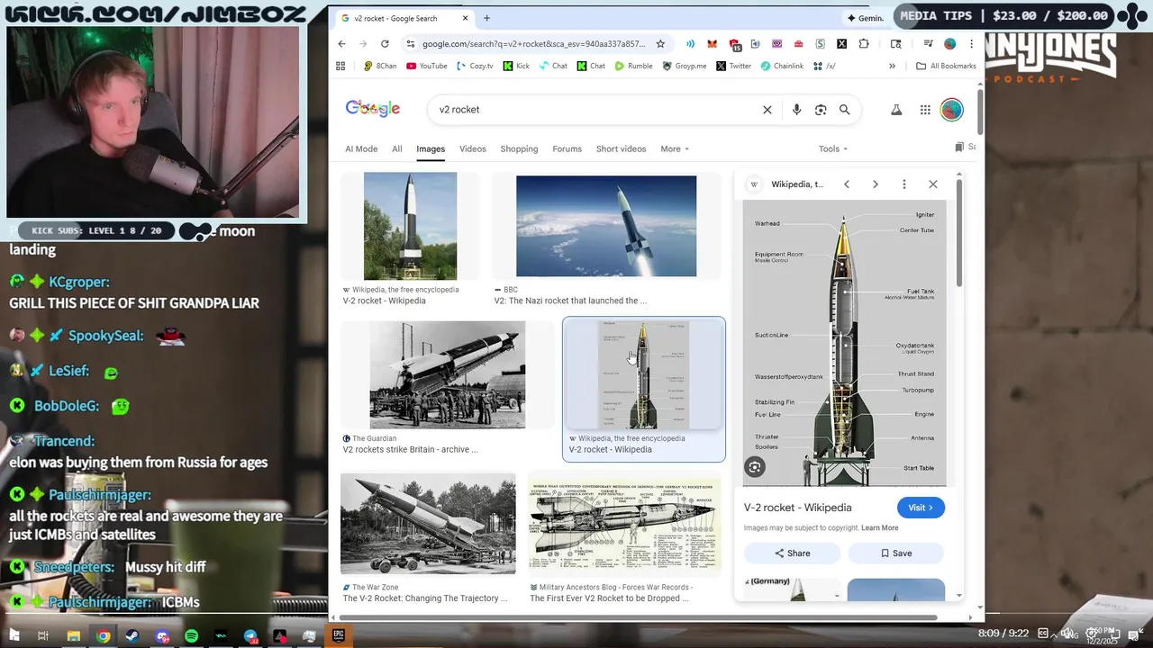This screenshot has height=648, width=1153.
Task: Search inside image with Lens overlay icon
Action: click(x=755, y=466)
